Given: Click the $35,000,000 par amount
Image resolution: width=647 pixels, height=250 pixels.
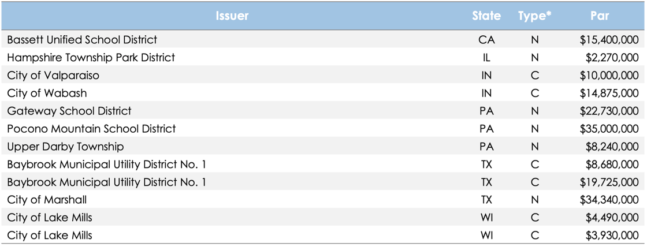Looking at the screenshot, I should click(x=609, y=129).
